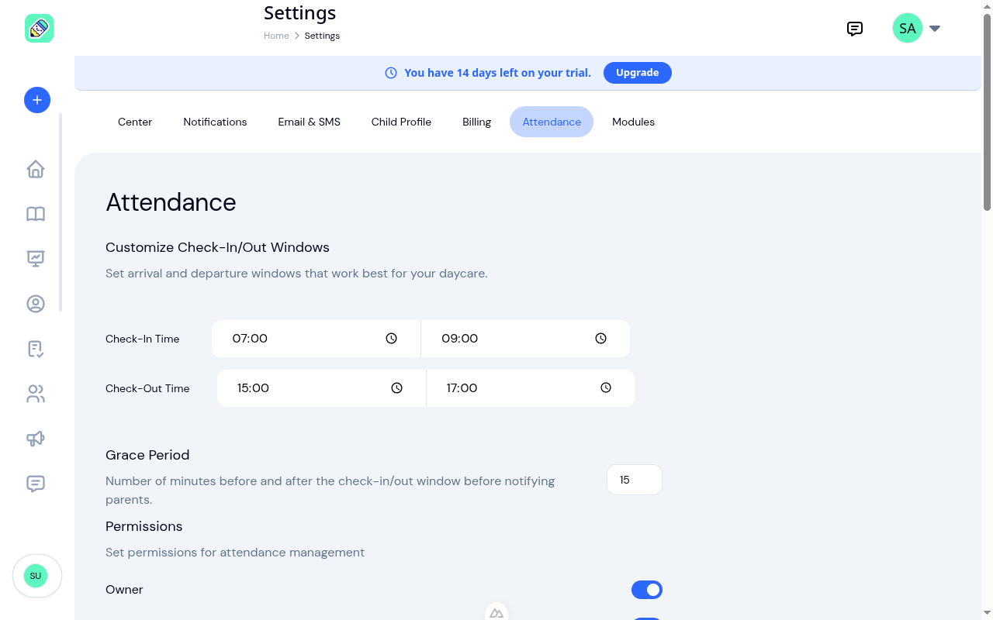
Task: Click the Check-In Time label
Action: coord(143,339)
